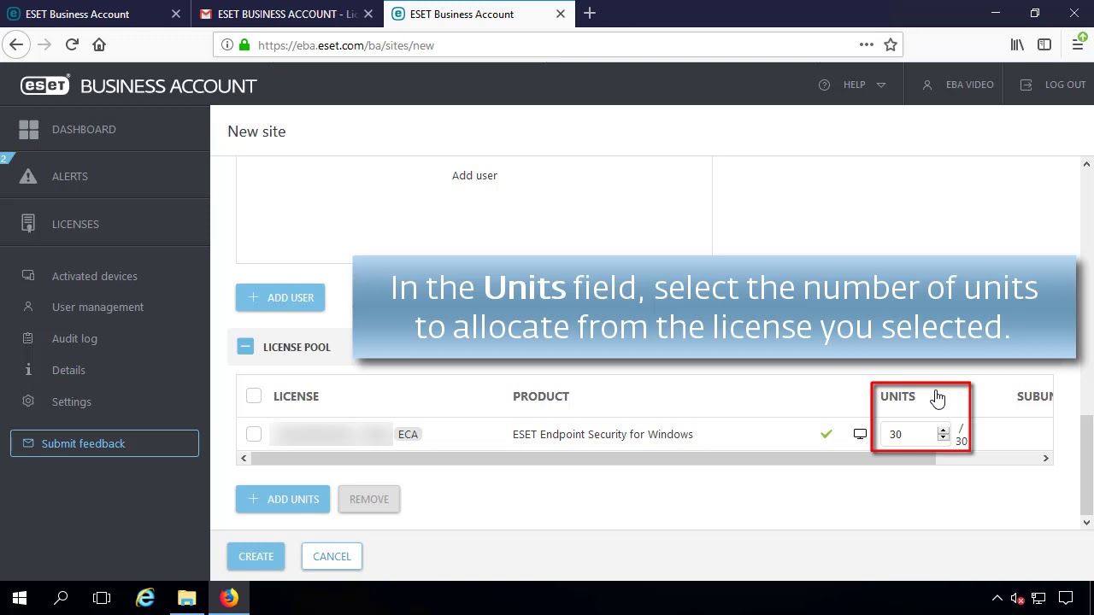The height and width of the screenshot is (615, 1094).
Task: Click ESET Endpoint Security for Windows text
Action: coord(603,434)
